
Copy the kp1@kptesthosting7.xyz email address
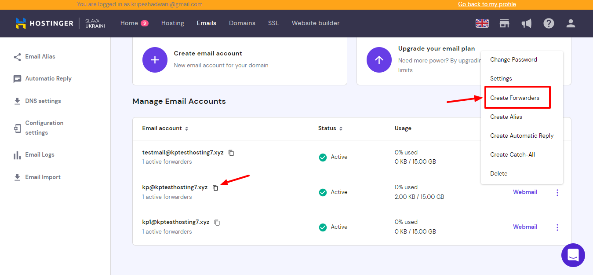point(217,223)
